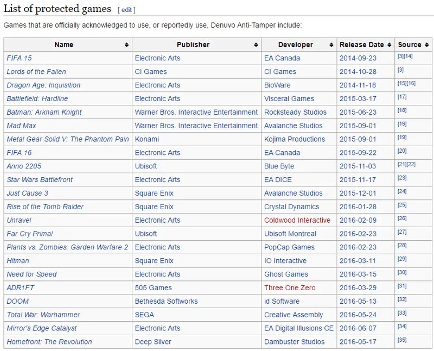Open Plants vs. Zombies: Garden Warfare 2
The width and height of the screenshot is (434, 351).
tap(67, 247)
